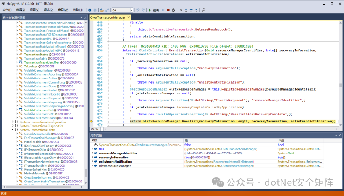Expand the oletxResourceManager local variable
344x196 pixels.
[x=92, y=166]
